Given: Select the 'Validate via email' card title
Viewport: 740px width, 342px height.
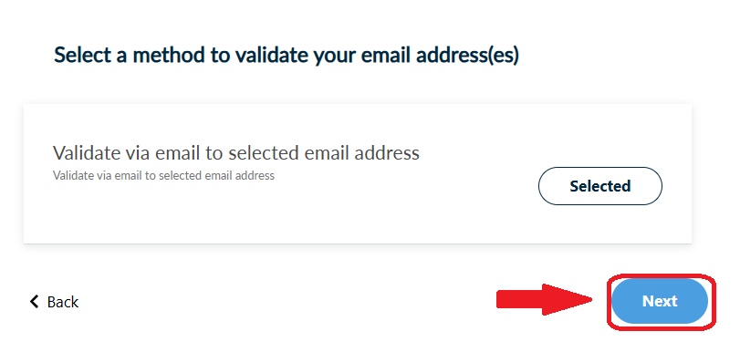Looking at the screenshot, I should pos(236,153).
